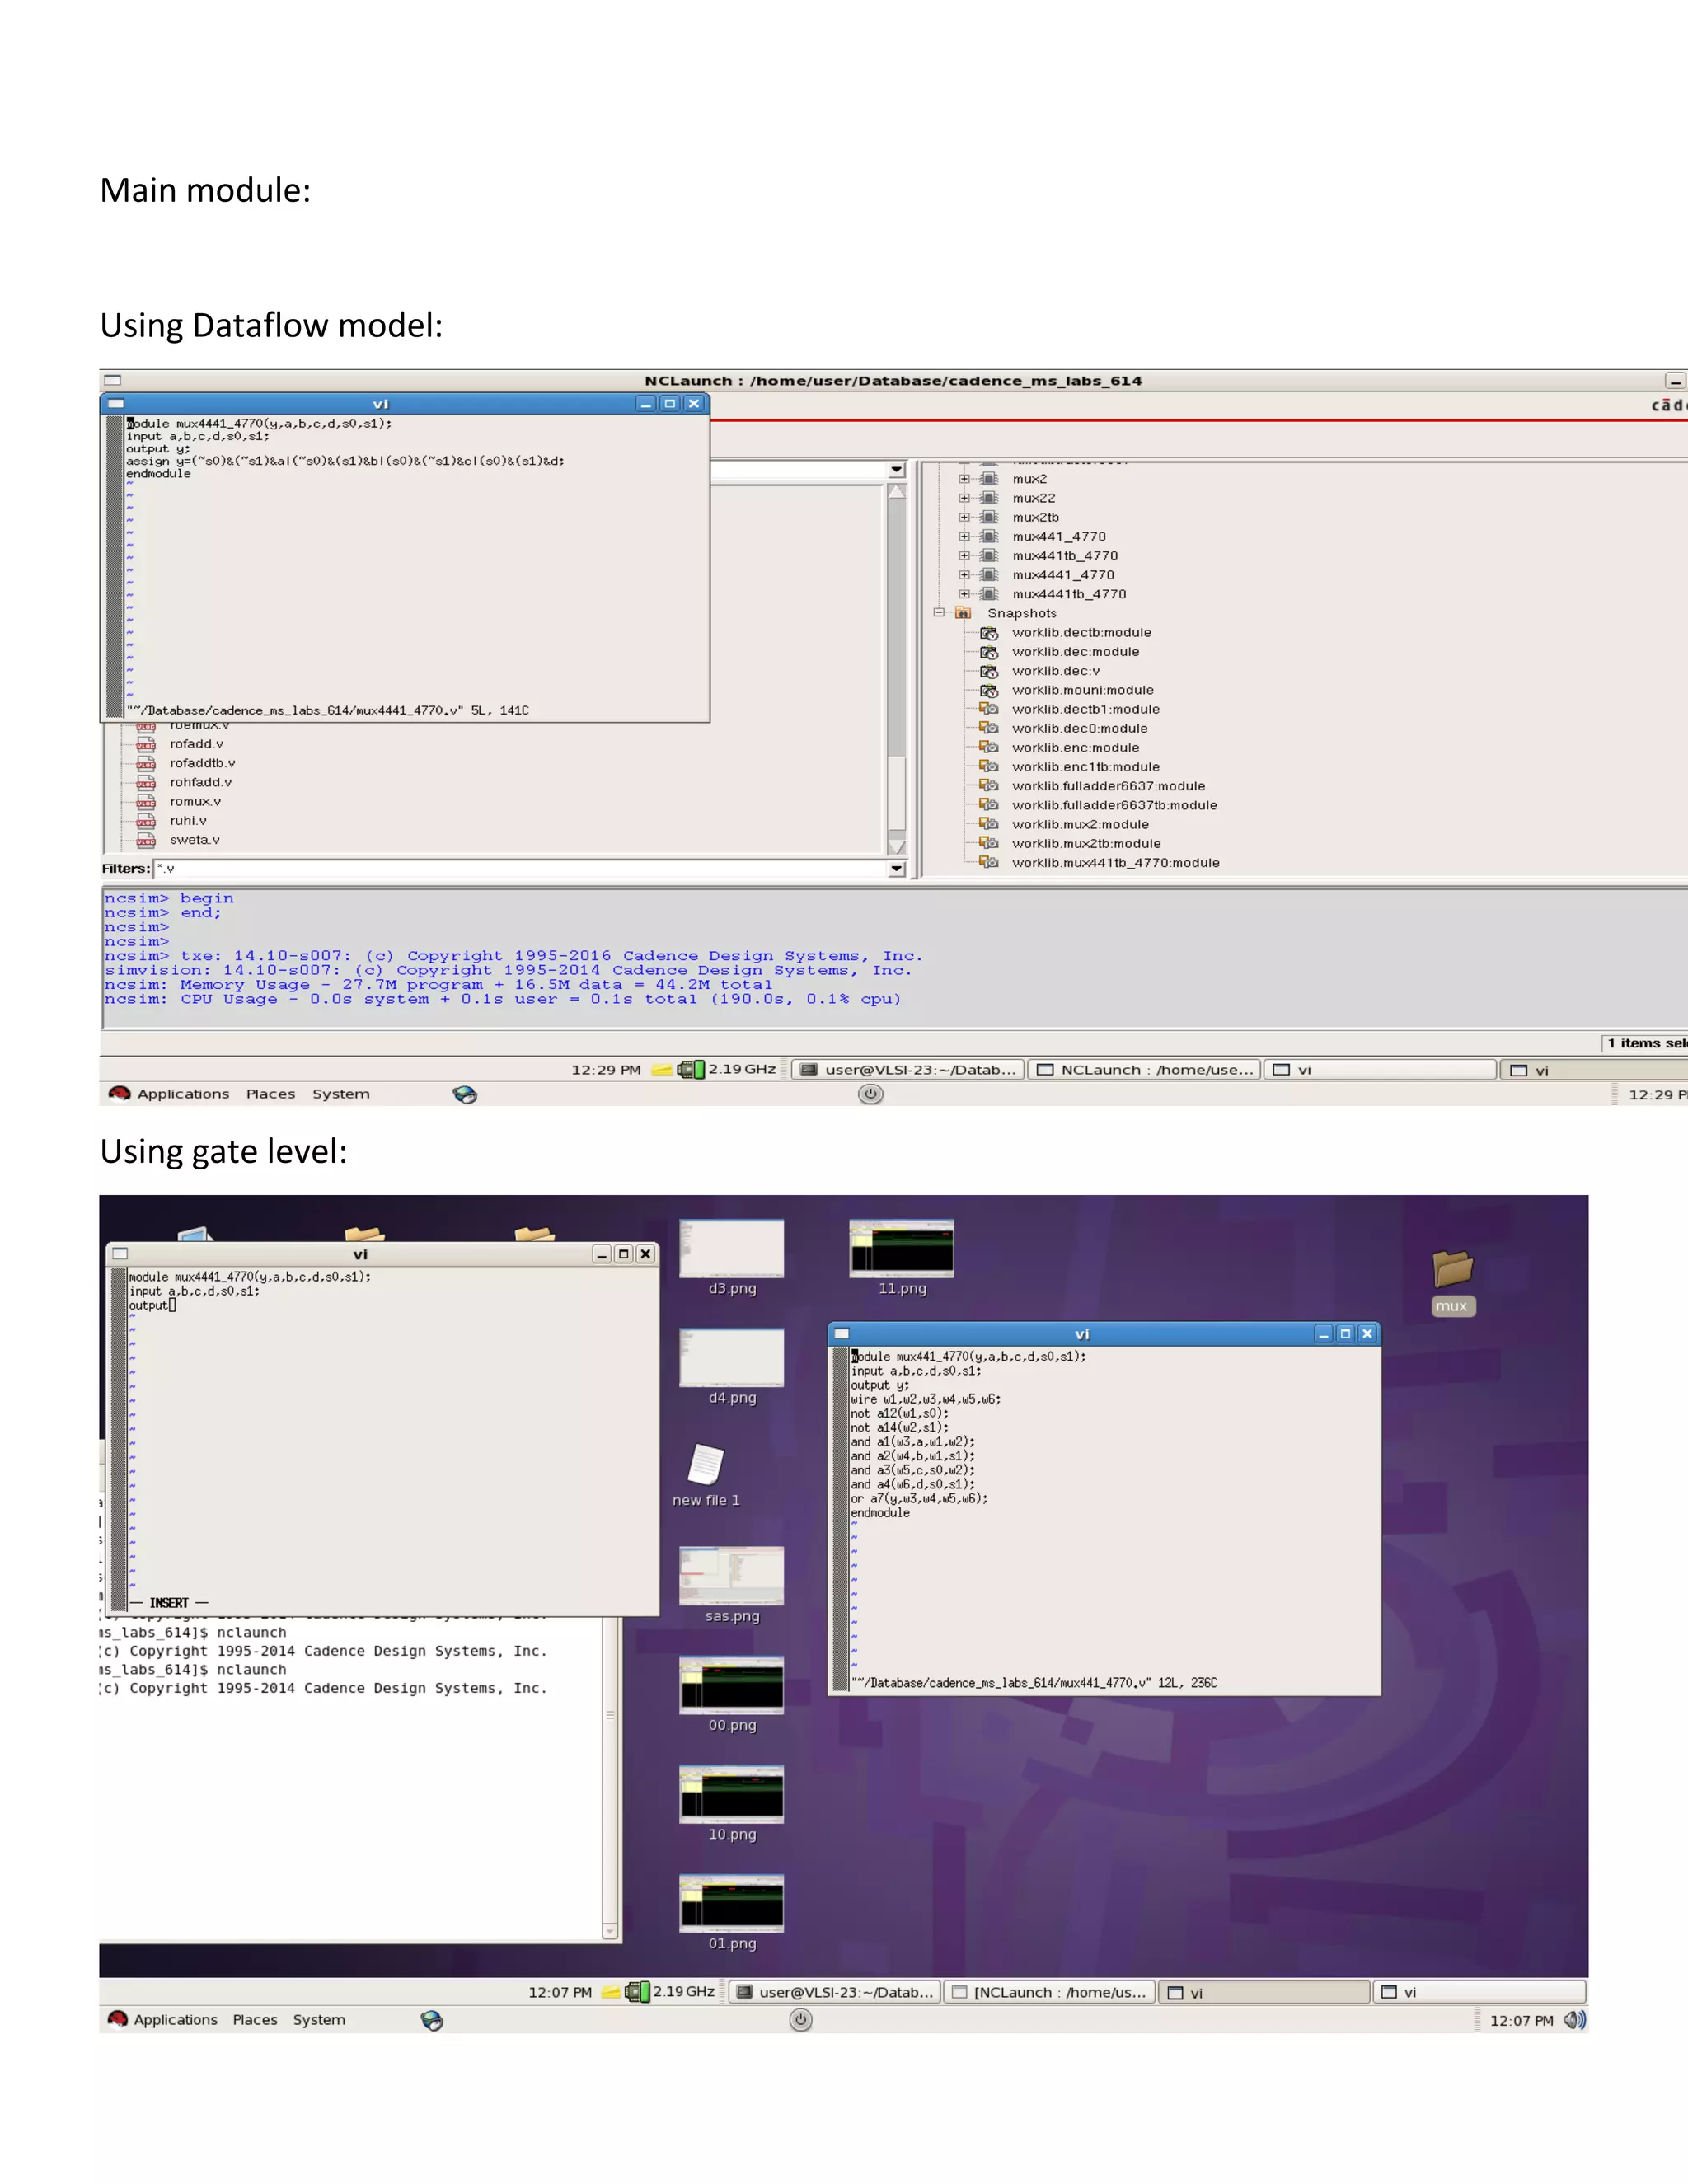Select worklib.mux2tb:module snapshot entry
1688x2184 pixels.
[1086, 843]
